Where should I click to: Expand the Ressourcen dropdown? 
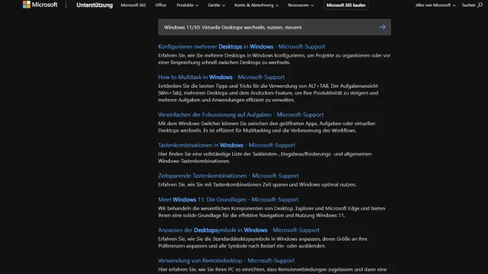pyautogui.click(x=301, y=5)
